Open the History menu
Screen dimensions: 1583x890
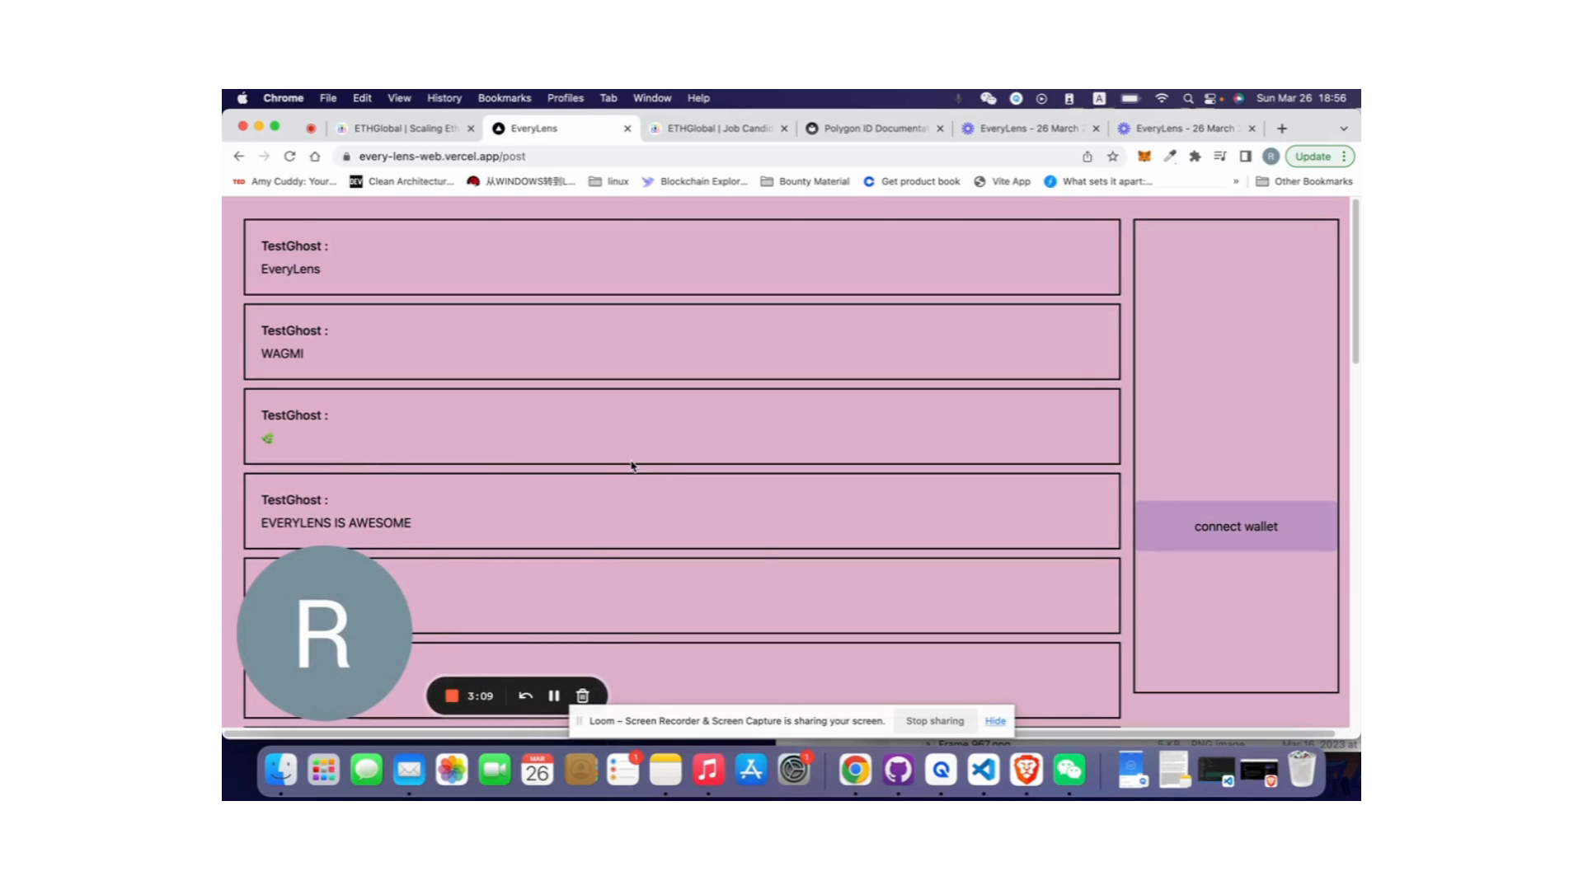444,98
